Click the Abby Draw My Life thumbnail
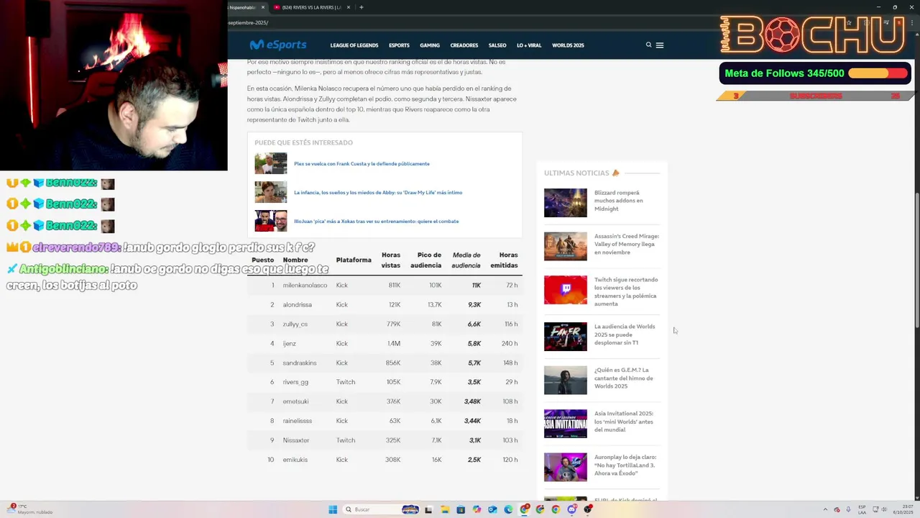The image size is (920, 518). point(270,192)
